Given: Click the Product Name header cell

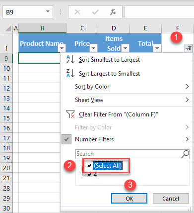Looking at the screenshot, I should (43, 43).
